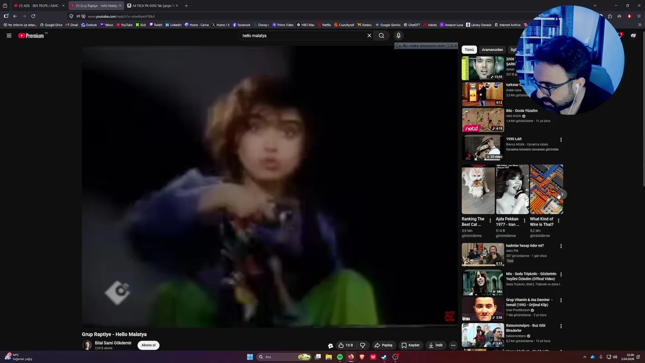Viewport: 645px width, 363px height.
Task: Select the Aramanızdan filter chip
Action: click(x=492, y=49)
